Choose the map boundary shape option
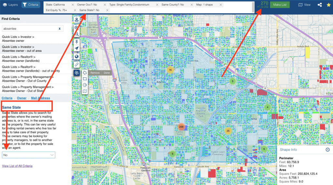333x185 pixels. pyautogui.click(x=85, y=91)
